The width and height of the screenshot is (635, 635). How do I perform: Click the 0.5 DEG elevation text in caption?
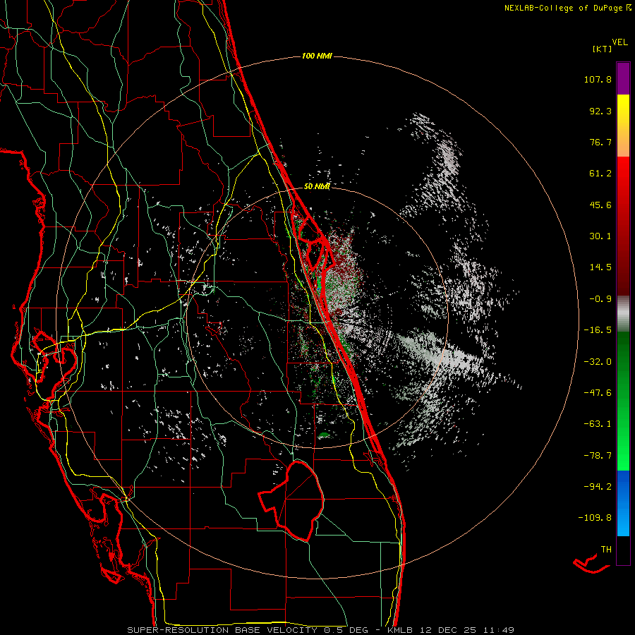tap(345, 630)
